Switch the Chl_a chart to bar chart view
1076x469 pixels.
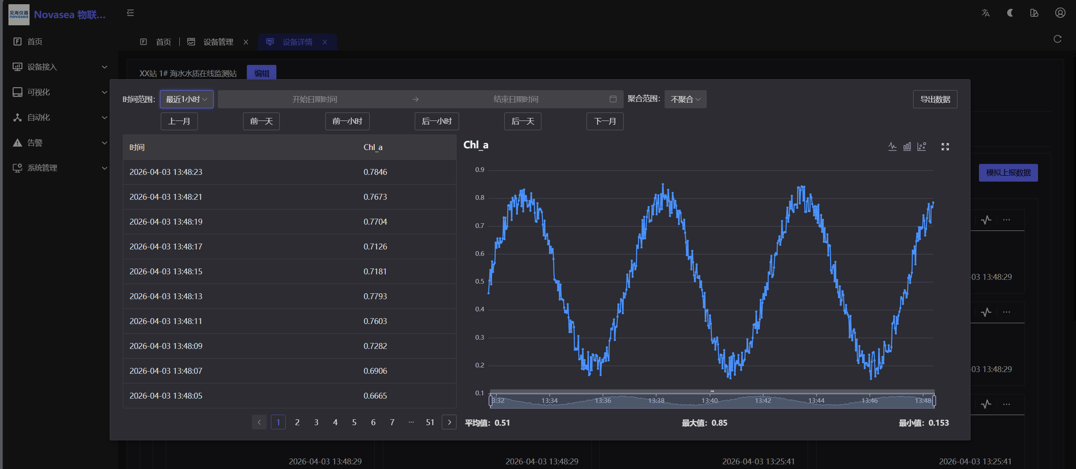coord(907,146)
